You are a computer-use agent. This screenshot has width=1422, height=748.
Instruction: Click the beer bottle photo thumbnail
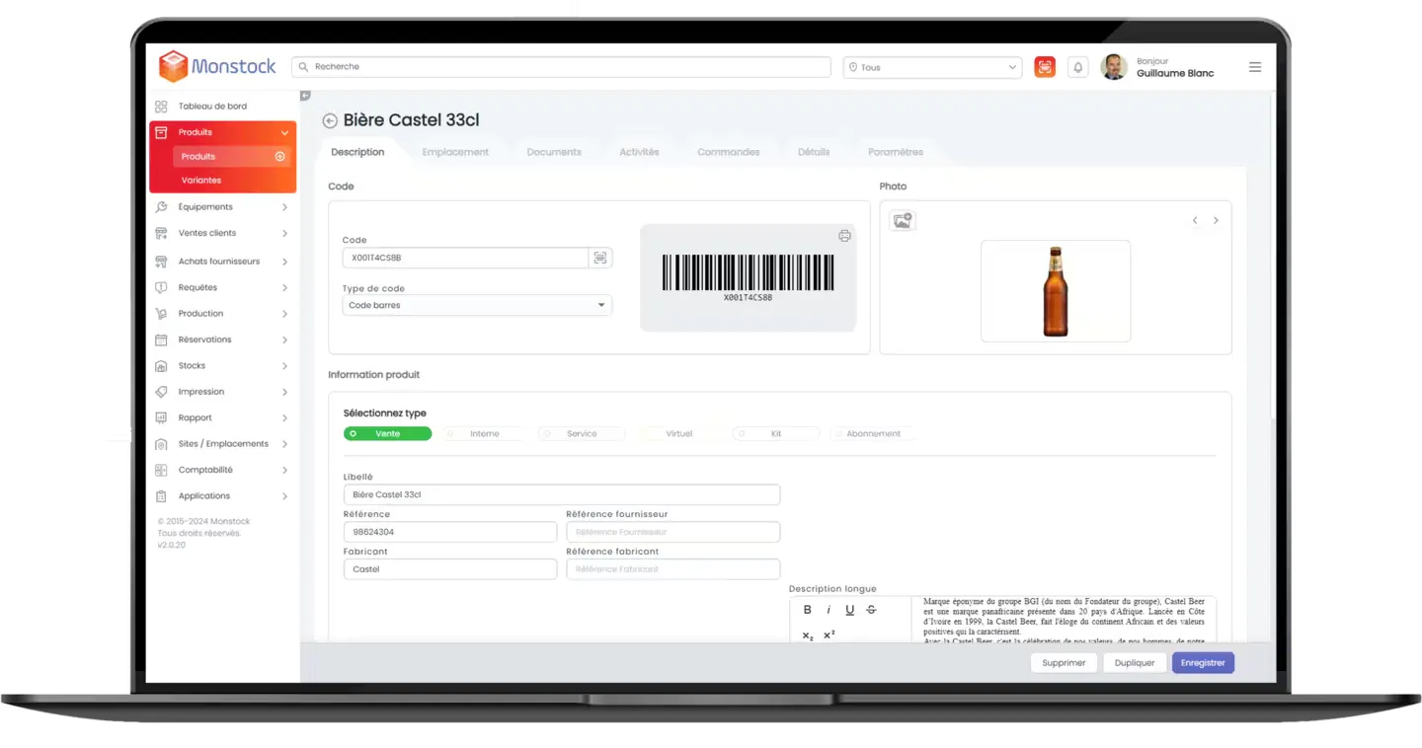click(x=1056, y=291)
